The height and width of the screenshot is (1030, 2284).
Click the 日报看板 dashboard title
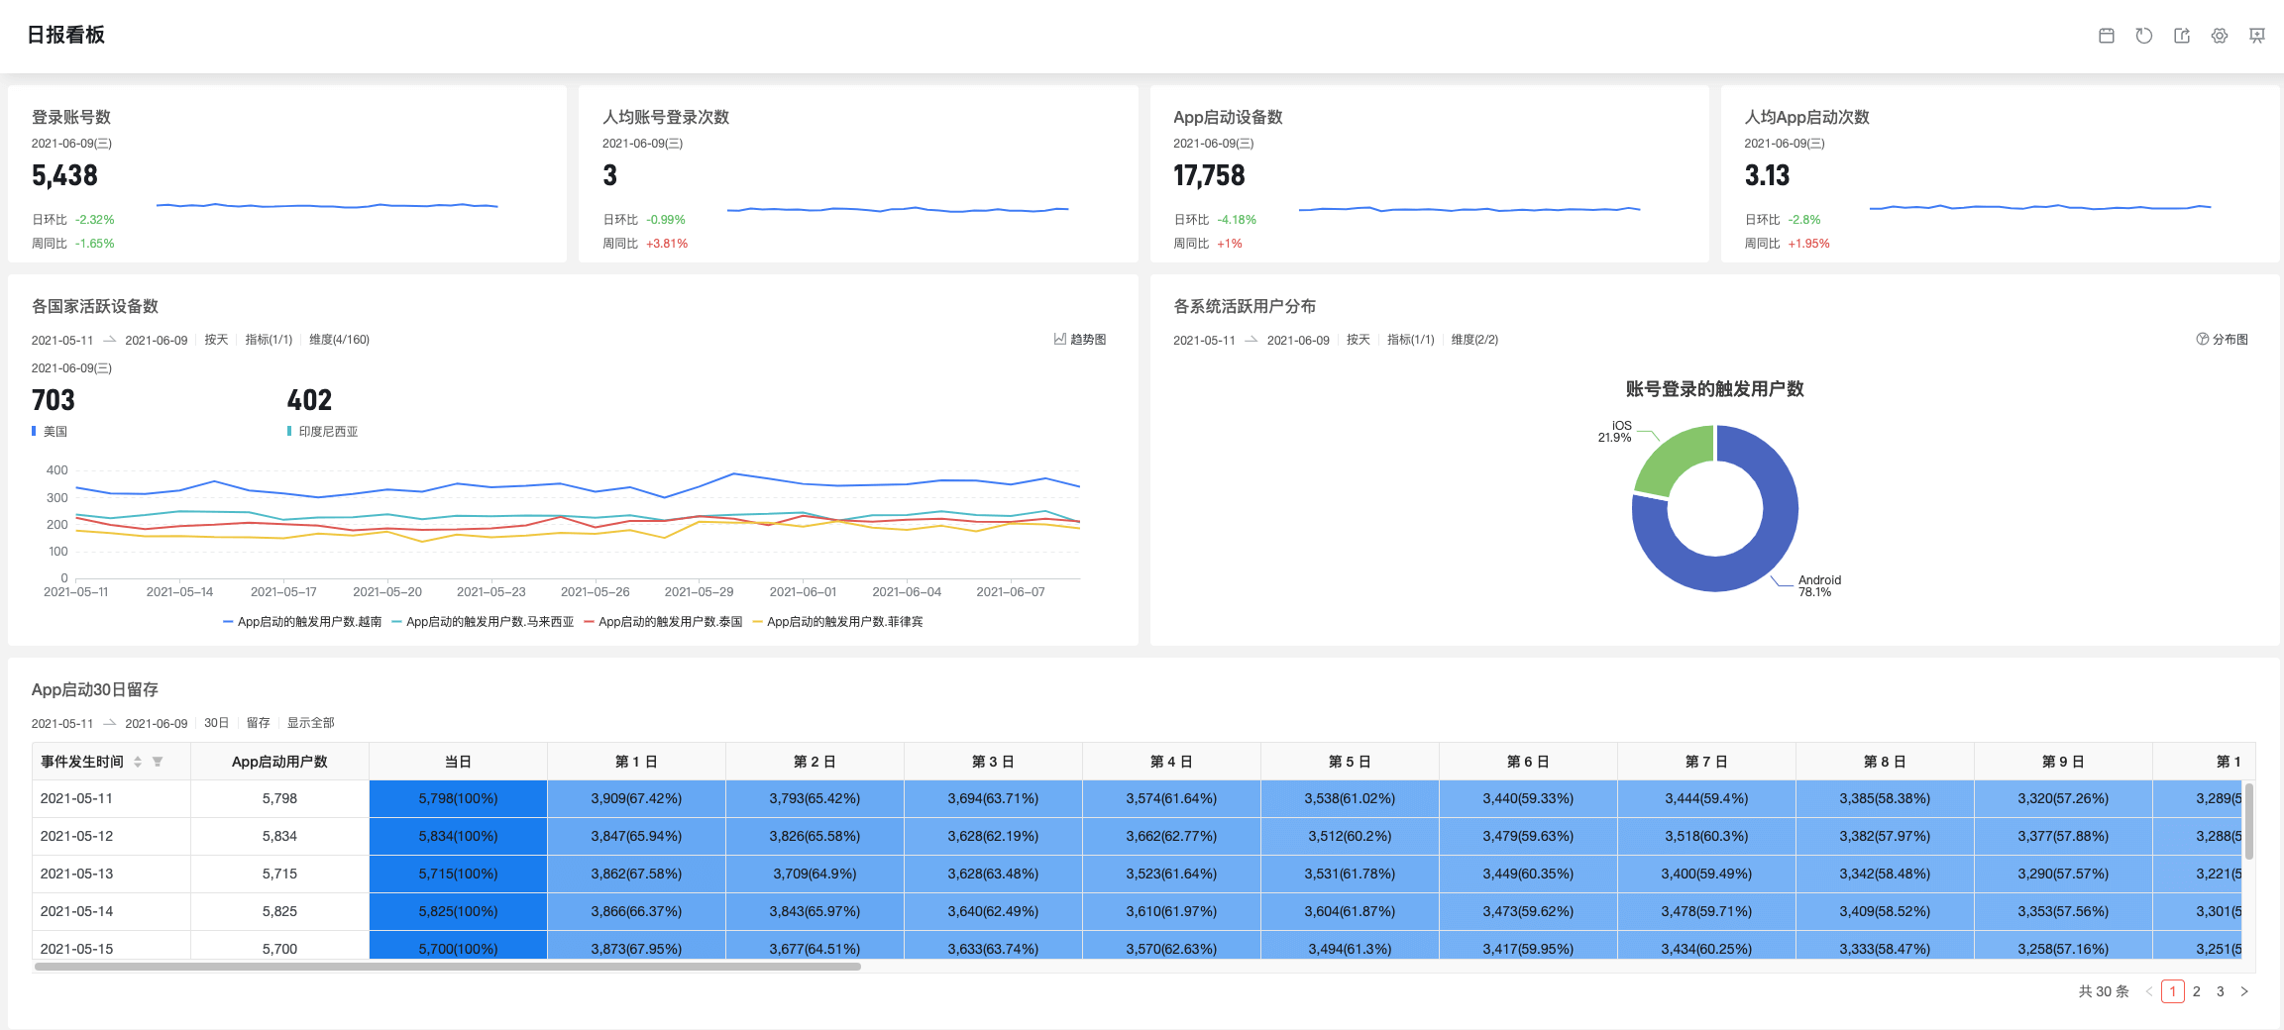[x=66, y=35]
